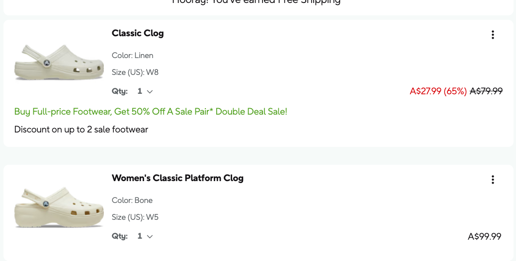
Task: Click the "Size (US): W5" detail
Action: click(x=135, y=217)
